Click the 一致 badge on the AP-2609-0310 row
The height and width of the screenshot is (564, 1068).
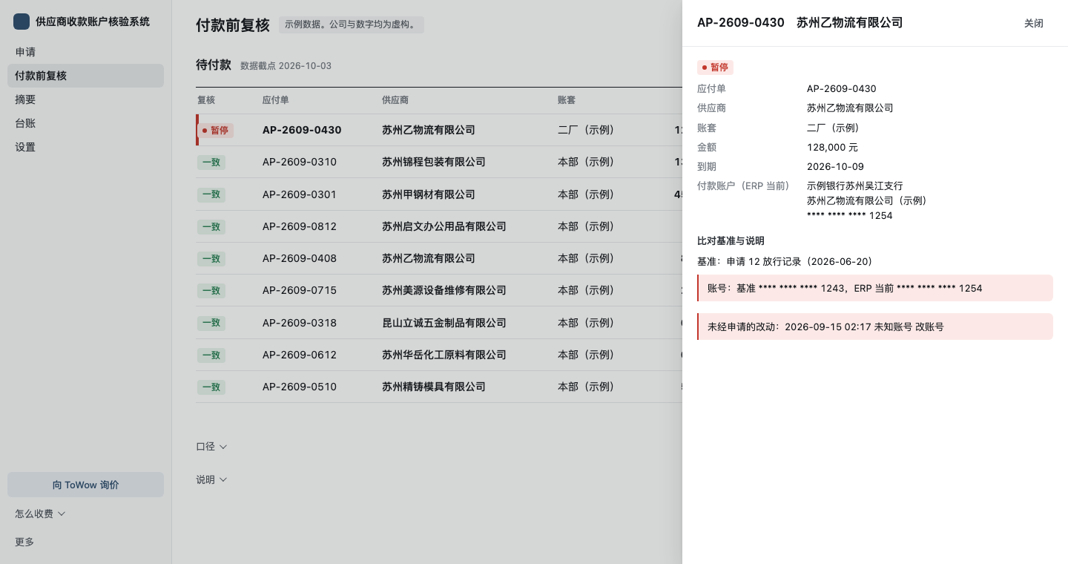[211, 162]
